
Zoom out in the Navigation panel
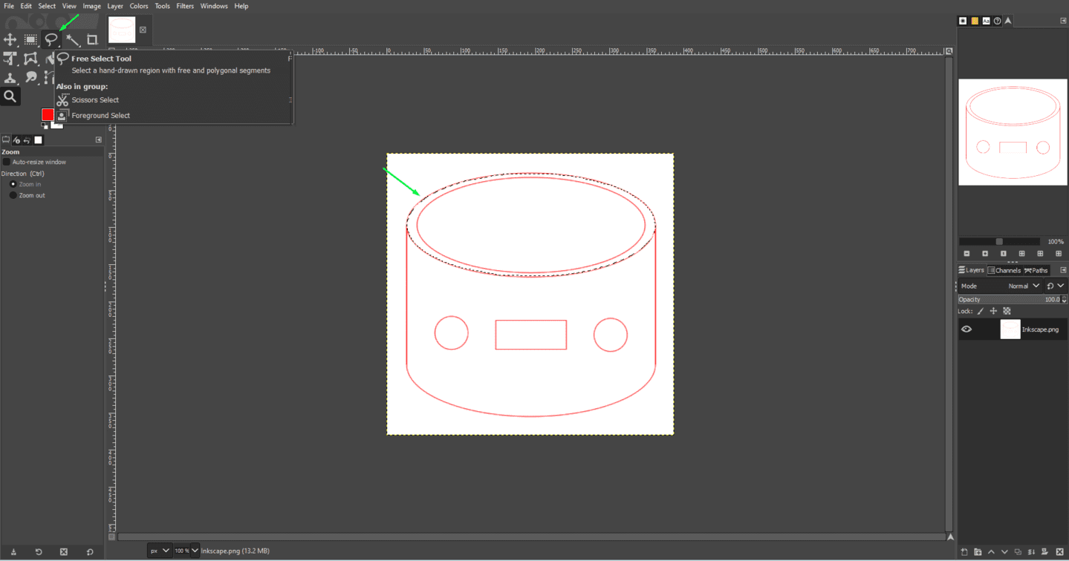click(x=966, y=254)
